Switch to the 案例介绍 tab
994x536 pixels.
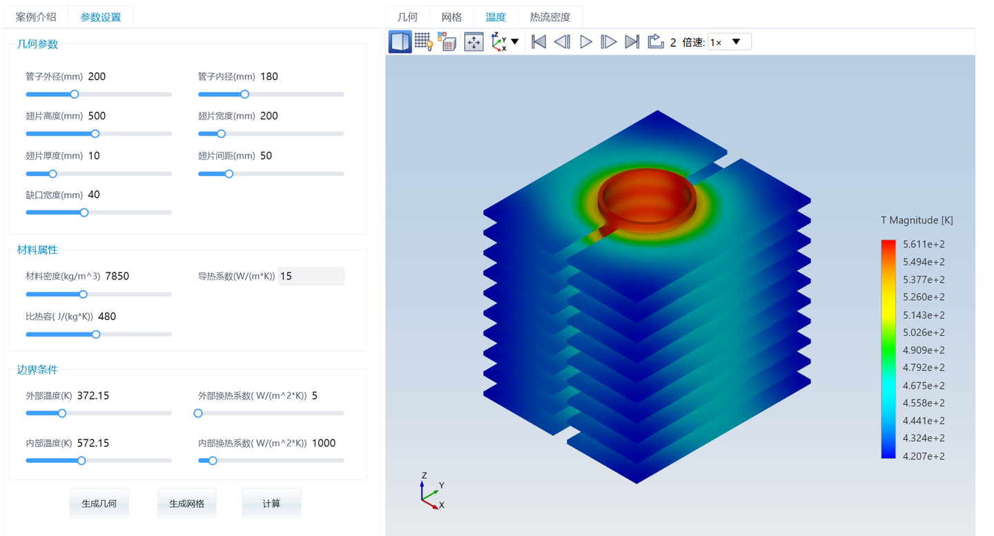tap(36, 17)
